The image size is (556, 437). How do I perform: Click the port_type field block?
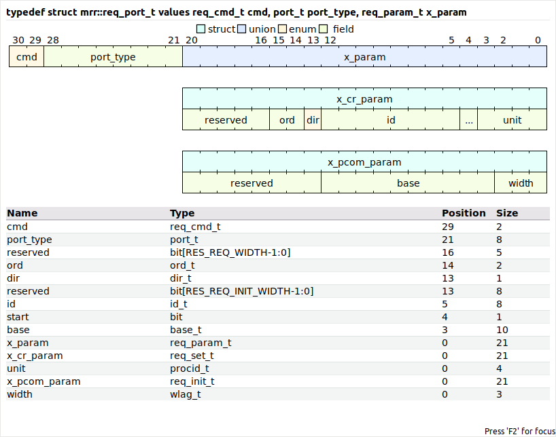pyautogui.click(x=112, y=57)
